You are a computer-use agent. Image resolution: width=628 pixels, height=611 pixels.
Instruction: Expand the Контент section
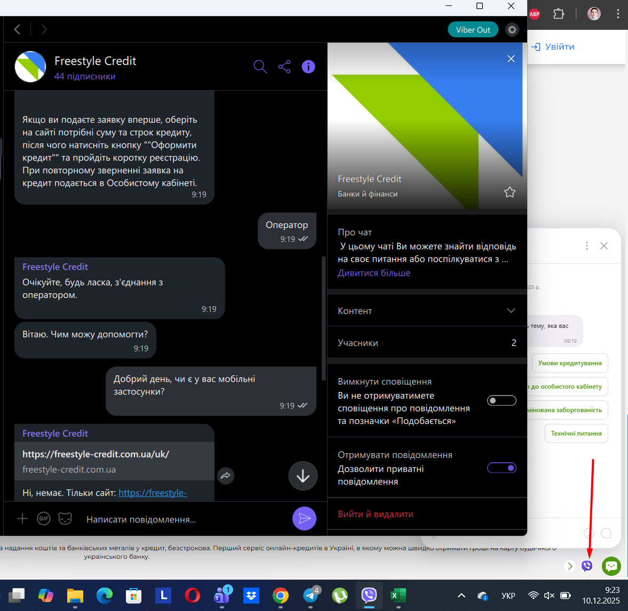click(x=427, y=310)
